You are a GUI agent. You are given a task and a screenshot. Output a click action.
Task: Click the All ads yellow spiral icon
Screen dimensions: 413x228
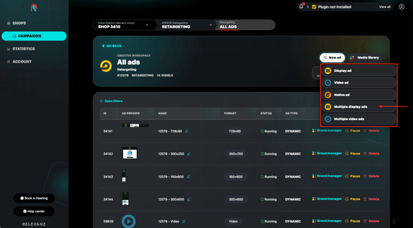click(105, 66)
